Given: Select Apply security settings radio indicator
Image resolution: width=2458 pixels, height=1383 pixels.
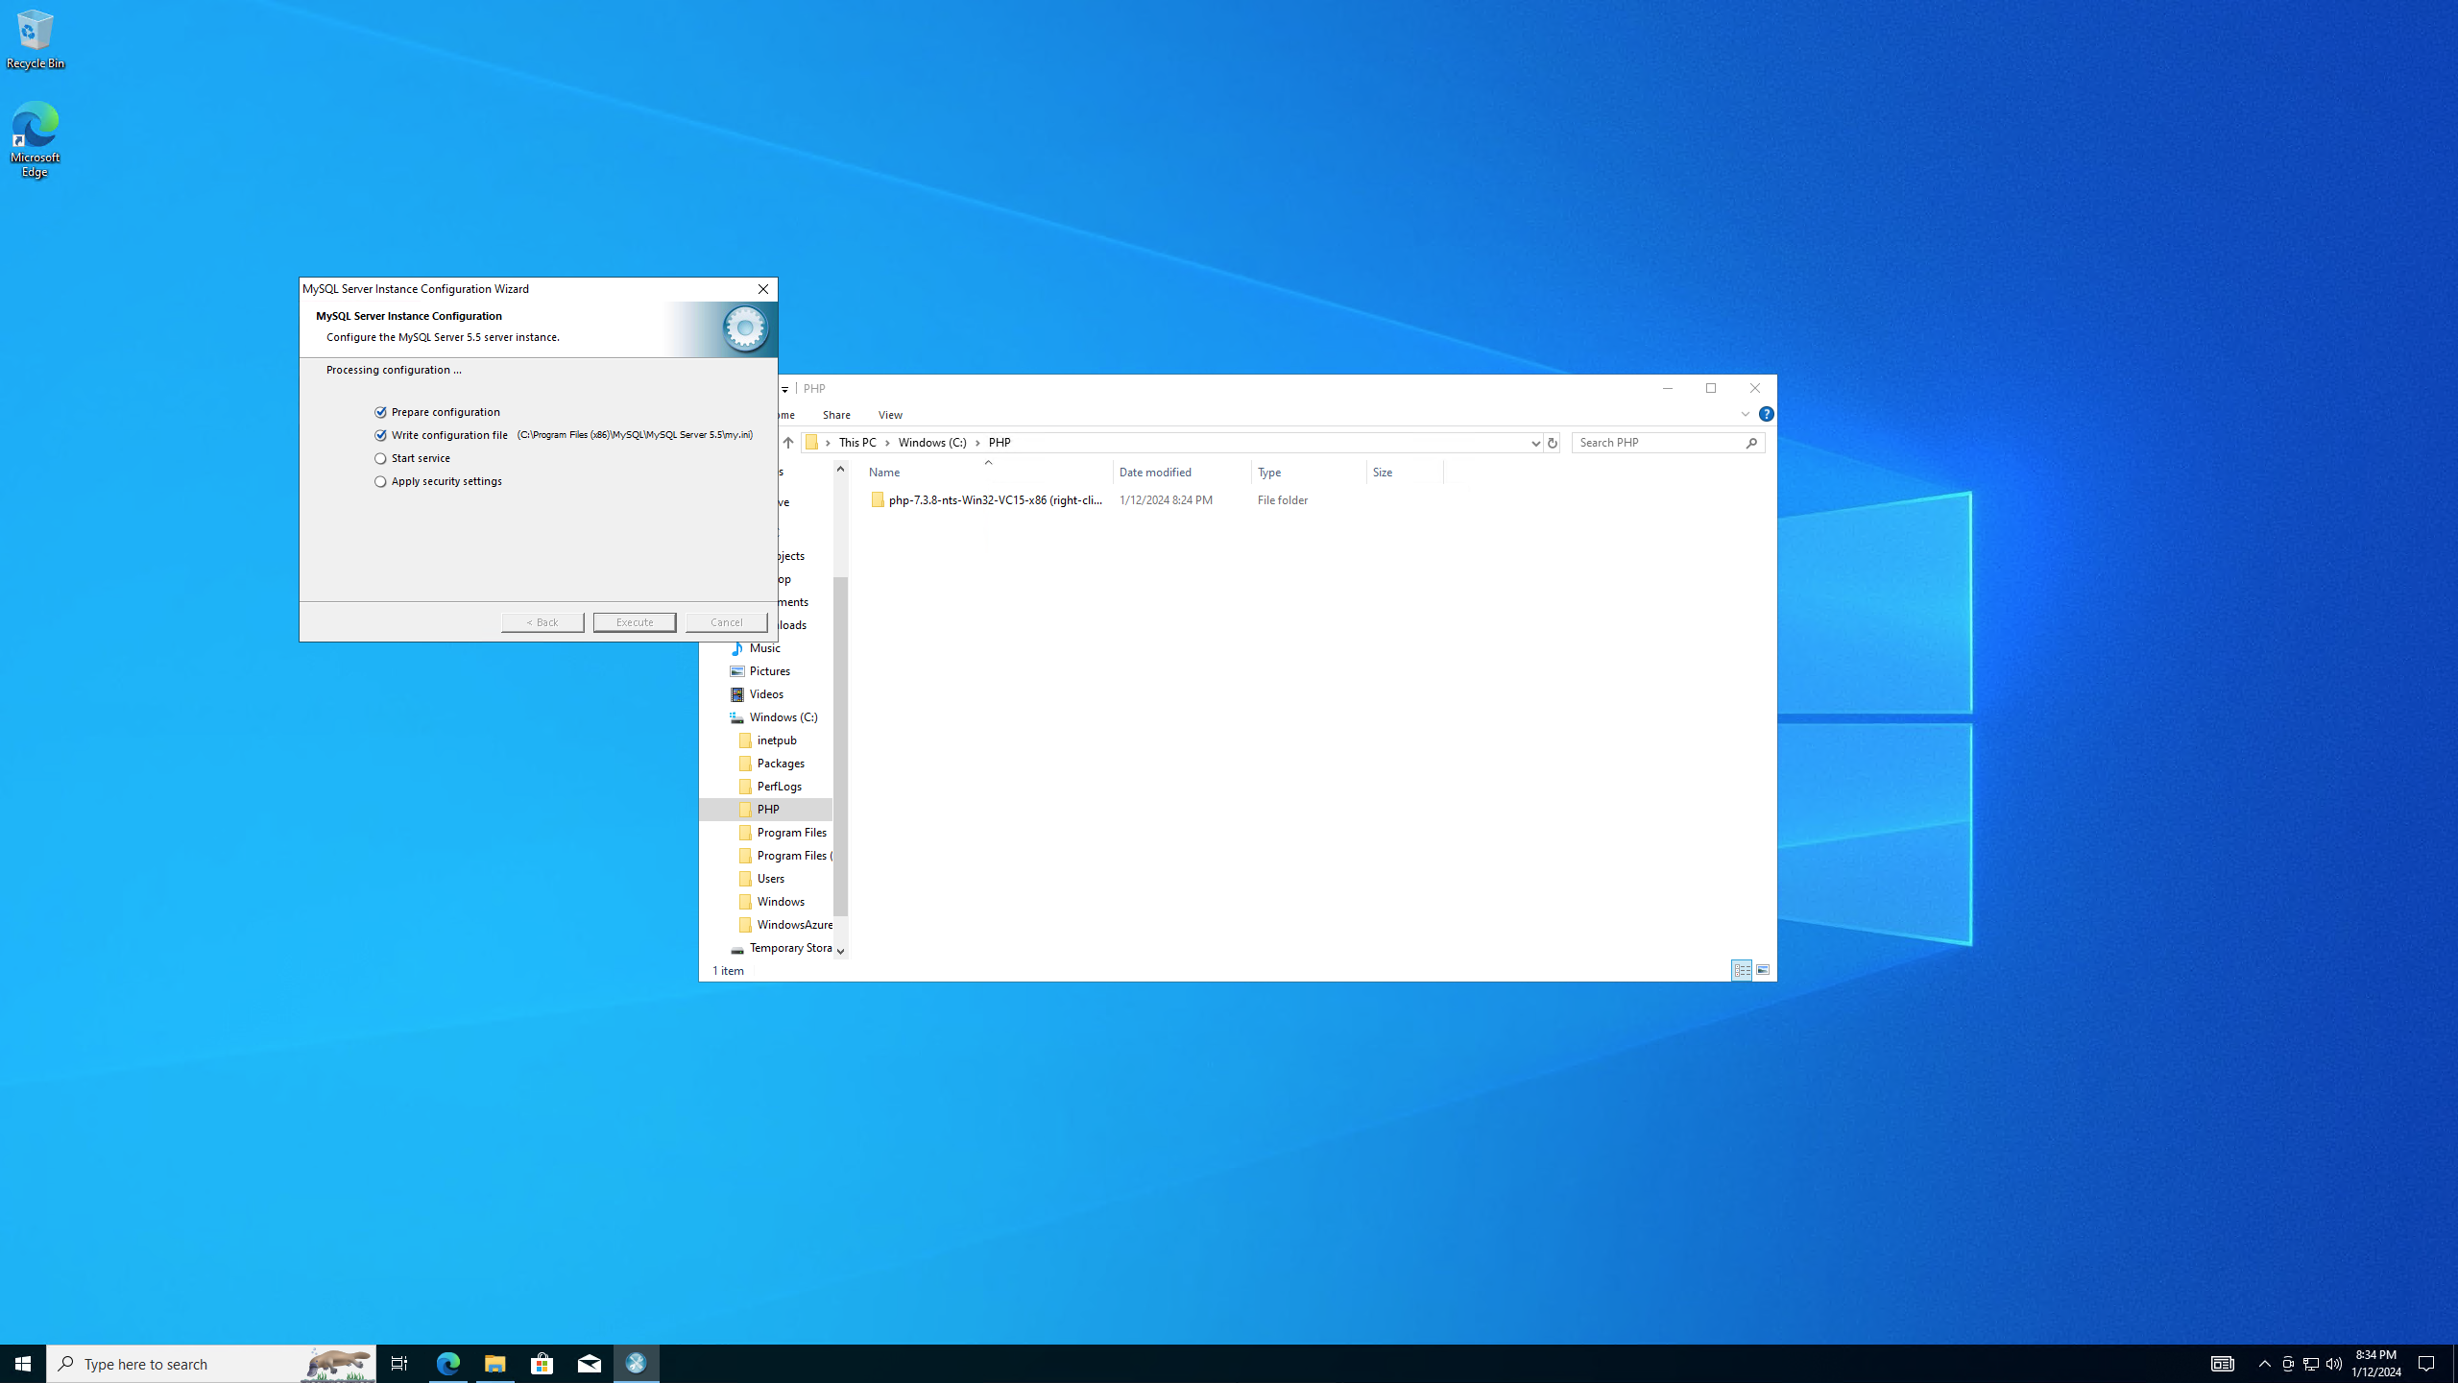Looking at the screenshot, I should coord(380,482).
